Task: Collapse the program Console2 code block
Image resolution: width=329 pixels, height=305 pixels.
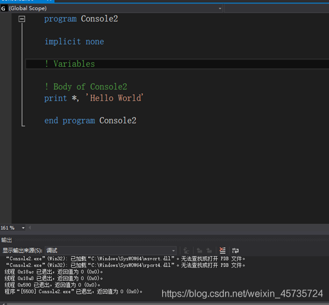Action: tap(22, 19)
